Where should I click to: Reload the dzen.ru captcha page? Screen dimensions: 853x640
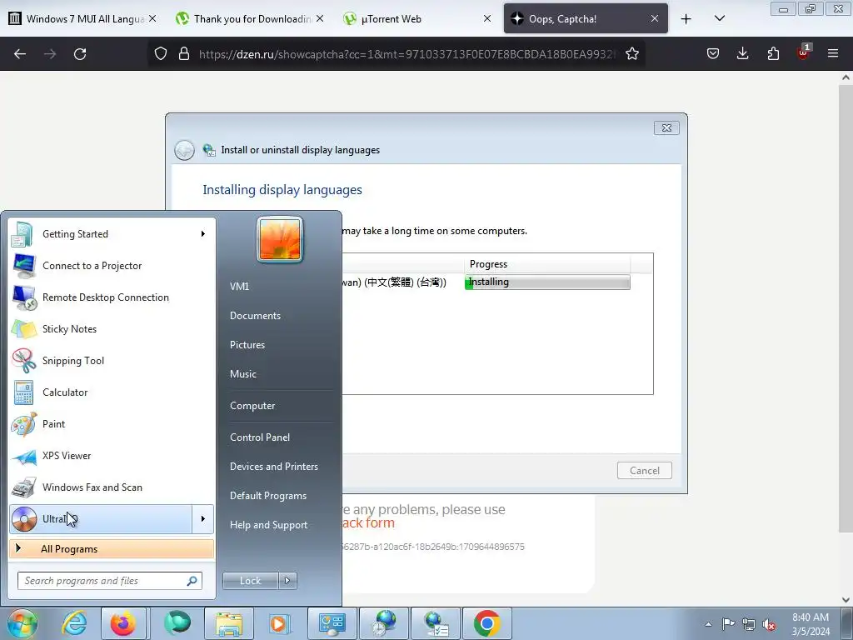point(80,54)
